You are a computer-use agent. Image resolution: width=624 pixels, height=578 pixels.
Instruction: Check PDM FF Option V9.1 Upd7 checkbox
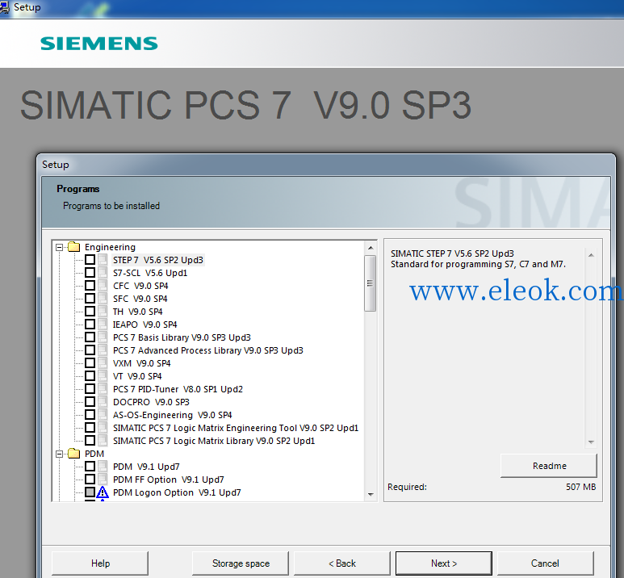90,480
